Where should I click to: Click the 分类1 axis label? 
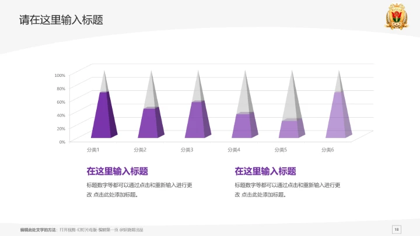[x=93, y=150]
